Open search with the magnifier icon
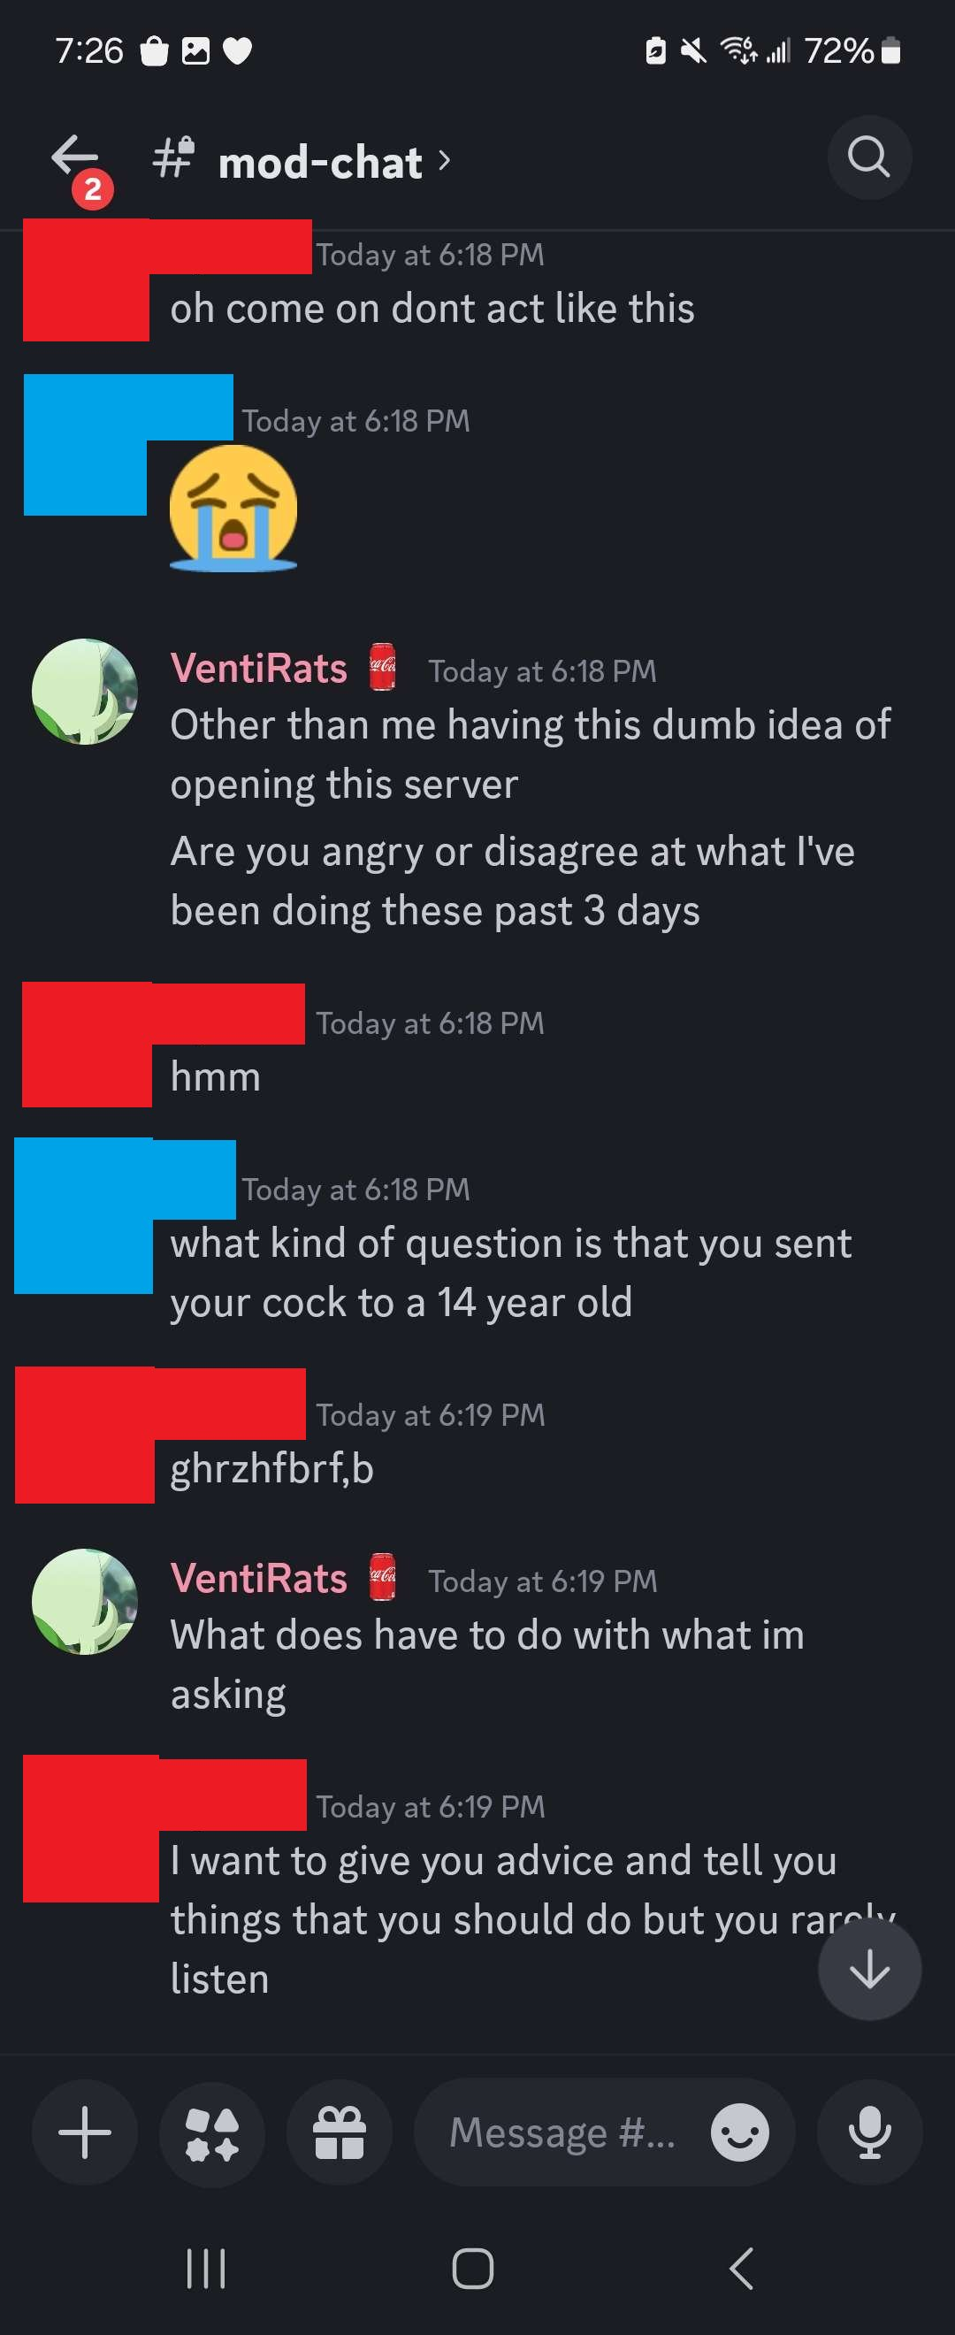 [x=869, y=157]
